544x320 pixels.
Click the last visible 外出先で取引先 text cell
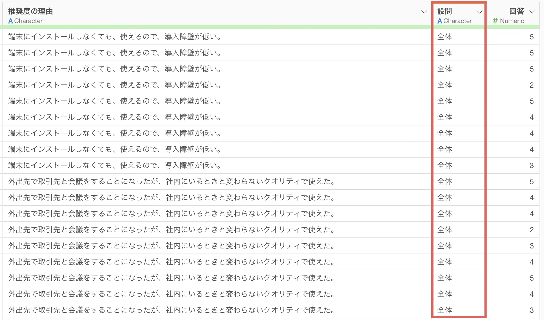172,310
